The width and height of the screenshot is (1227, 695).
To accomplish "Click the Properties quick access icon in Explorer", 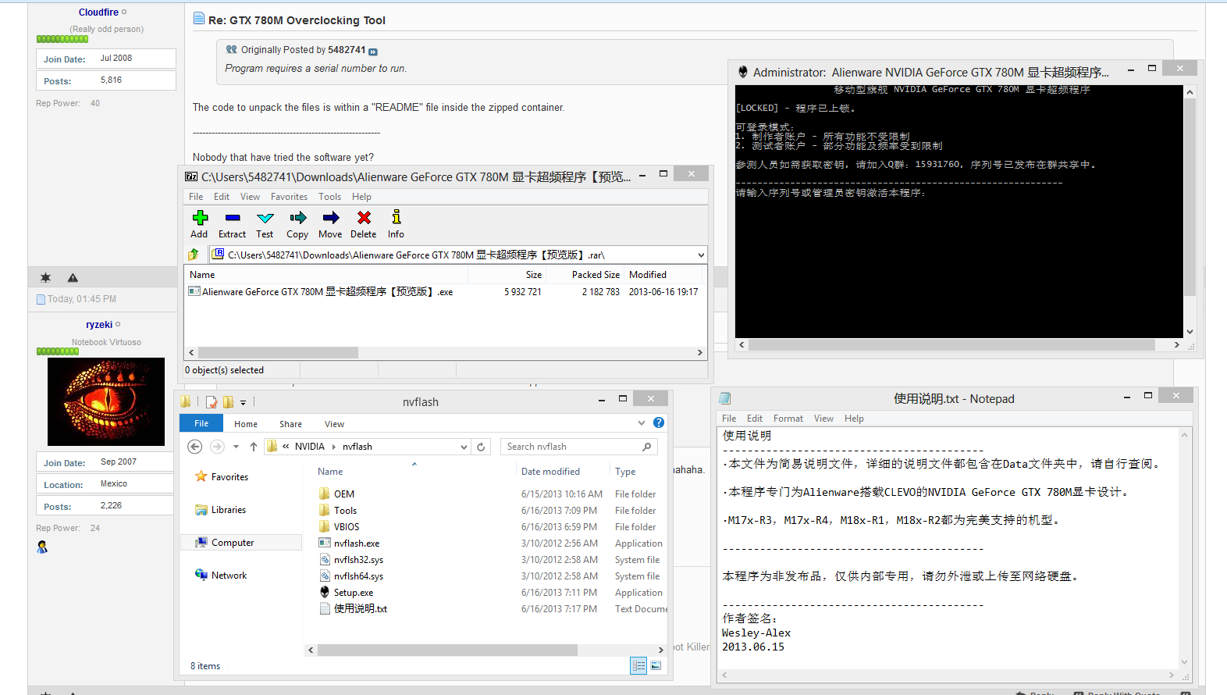I will 212,402.
